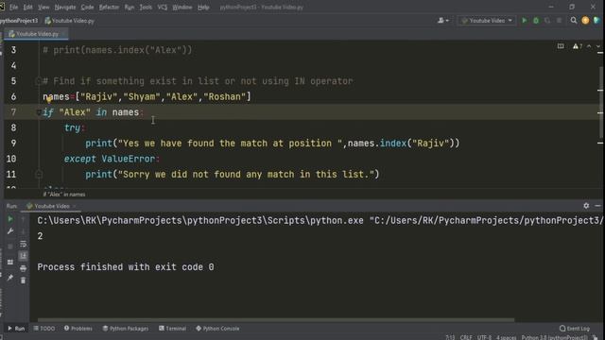Image resolution: width=605 pixels, height=340 pixels.
Task: Click pythonProject3 breadcrumb in navigation bar
Action: tap(19, 21)
